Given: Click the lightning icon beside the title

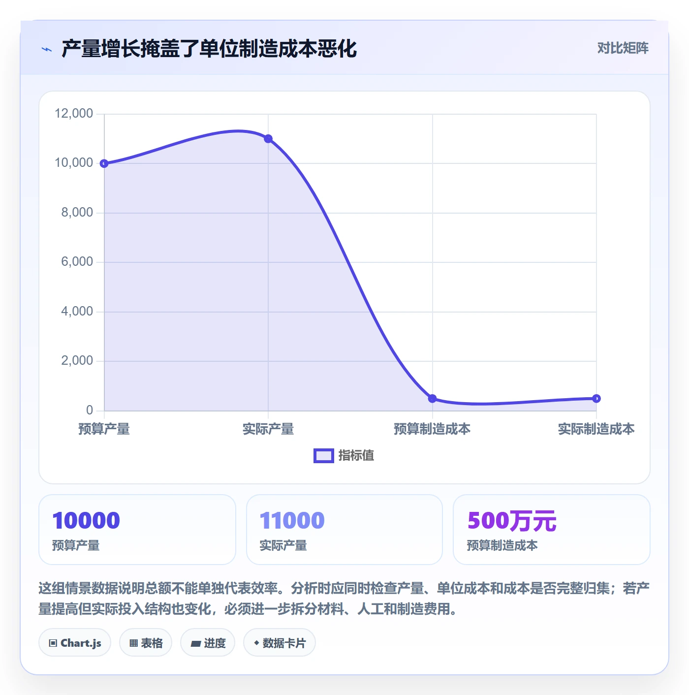Looking at the screenshot, I should 47,49.
